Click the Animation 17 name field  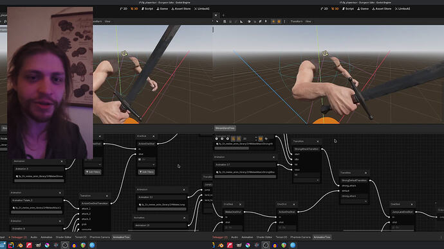click(x=245, y=164)
